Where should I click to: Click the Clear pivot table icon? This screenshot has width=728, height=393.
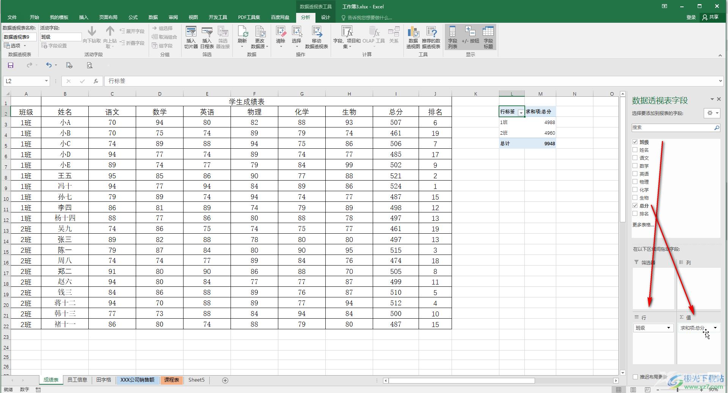pyautogui.click(x=281, y=37)
